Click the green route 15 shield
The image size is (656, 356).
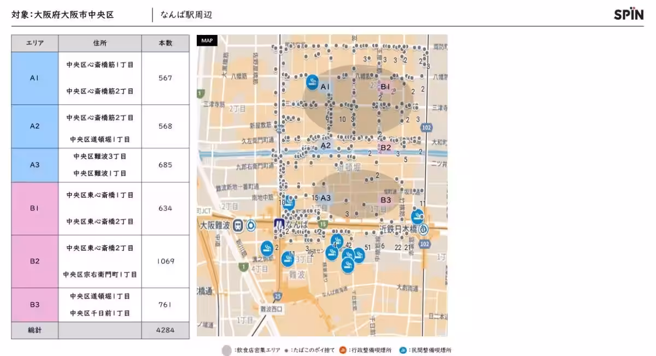click(324, 224)
